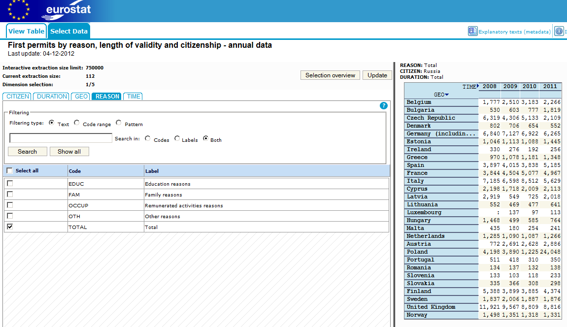The width and height of the screenshot is (567, 327).
Task: Click the Show all button
Action: tap(69, 152)
